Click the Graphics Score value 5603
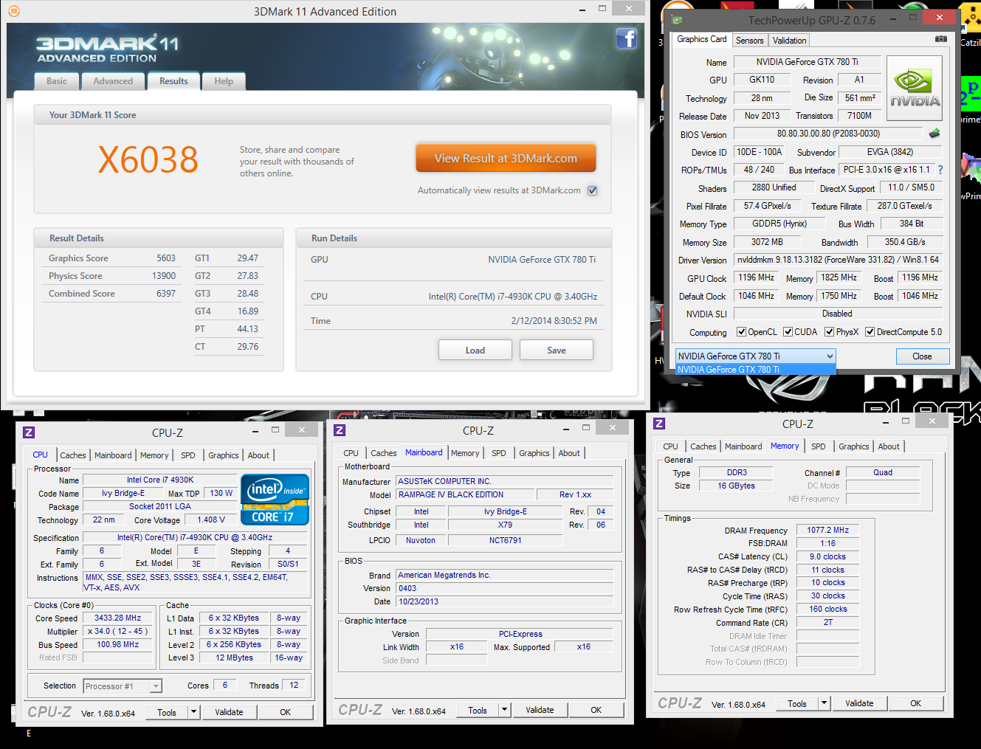Screen dimensions: 981x749 coord(166,258)
